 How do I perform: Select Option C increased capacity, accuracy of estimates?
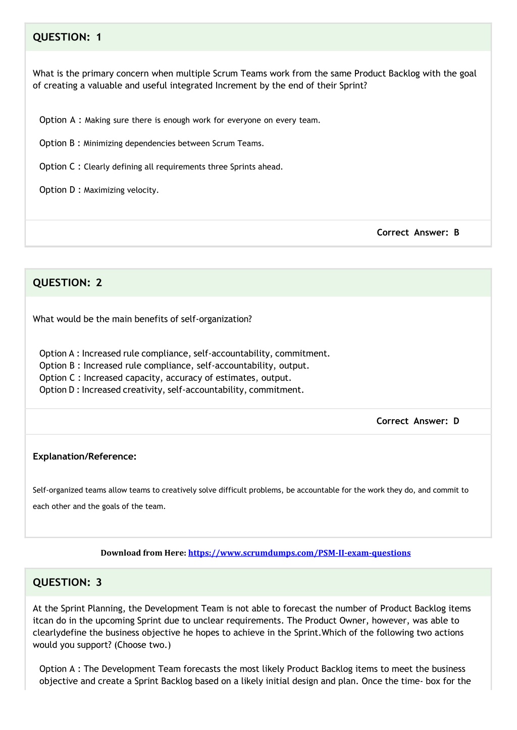(x=166, y=378)
